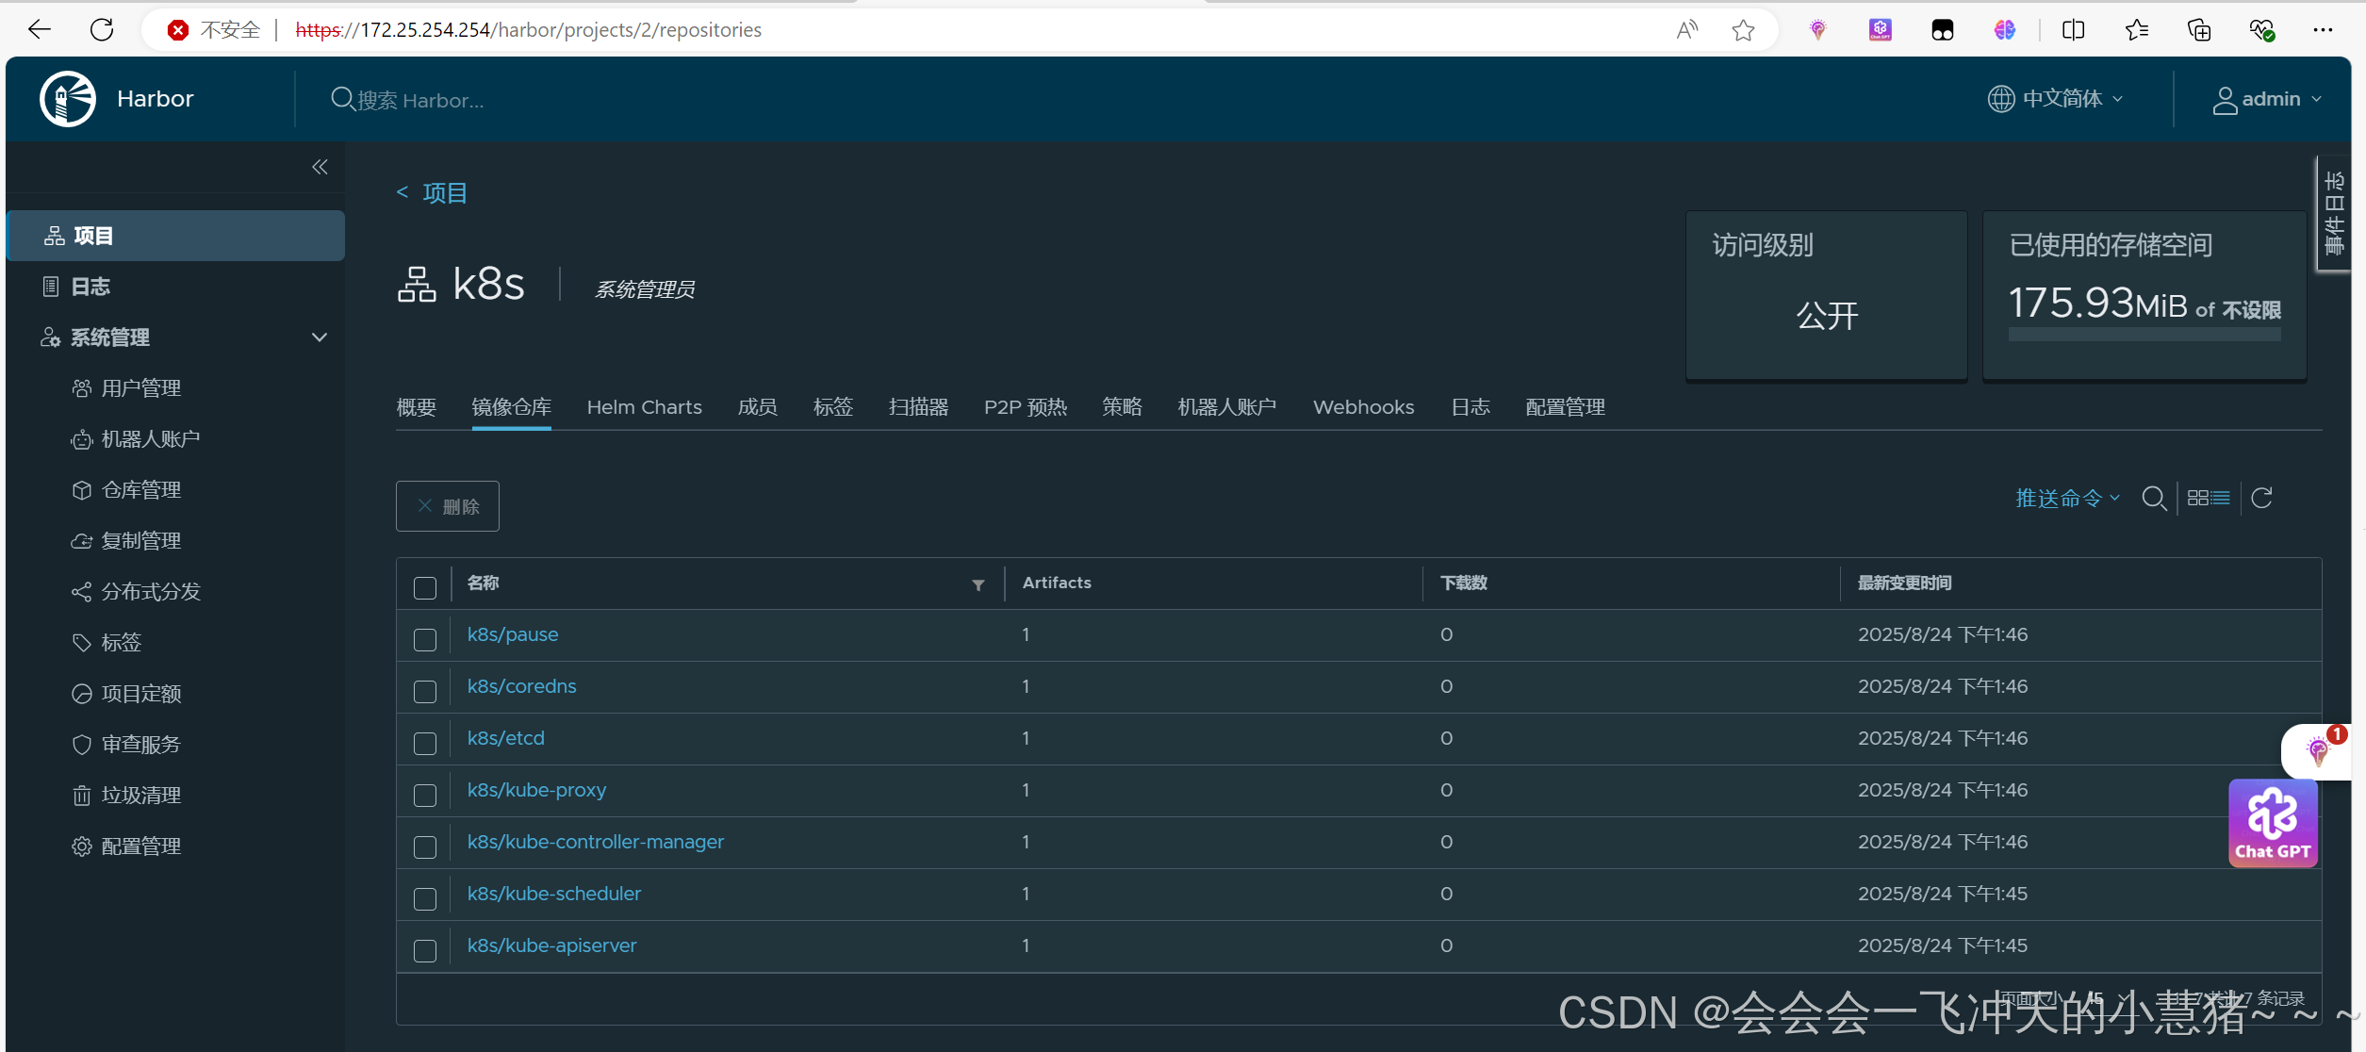2366x1052 pixels.
Task: Open the 推送命令 push command dropdown
Action: coord(2066,498)
